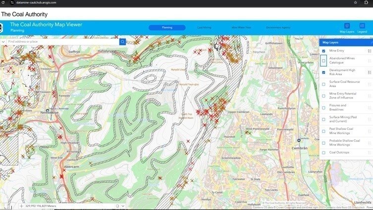Show legend for Mine Entry layer
This screenshot has width=373, height=210.
pos(370,51)
